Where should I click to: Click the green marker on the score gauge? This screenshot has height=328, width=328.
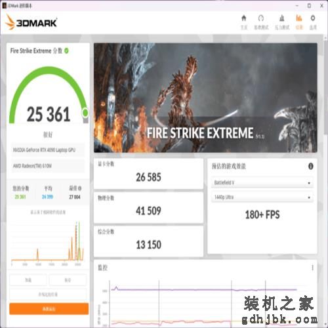tap(85, 113)
